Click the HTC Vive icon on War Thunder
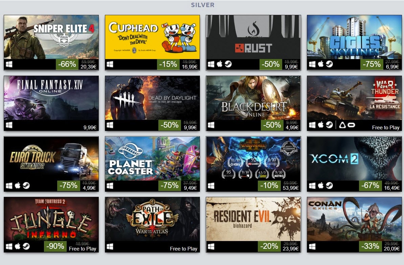This screenshot has width=404, height=265. 342,125
